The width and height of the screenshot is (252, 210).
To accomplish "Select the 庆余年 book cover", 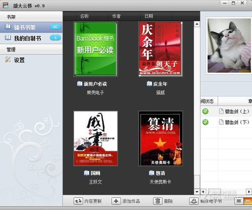I will coord(160,49).
